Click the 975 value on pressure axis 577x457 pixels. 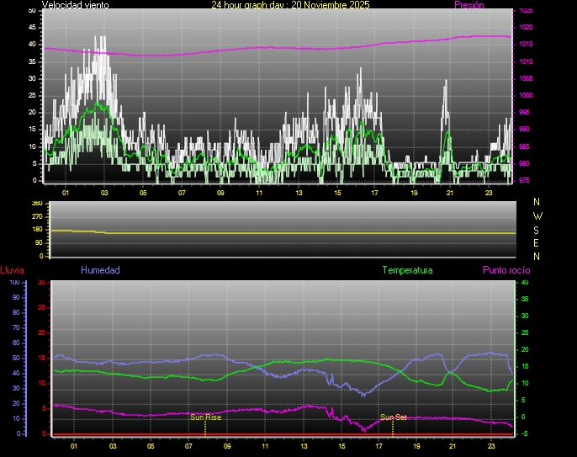(x=525, y=180)
